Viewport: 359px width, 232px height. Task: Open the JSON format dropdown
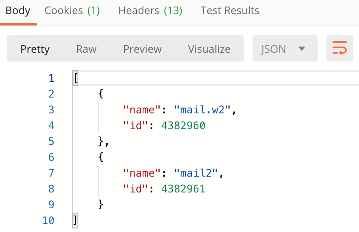tap(285, 48)
